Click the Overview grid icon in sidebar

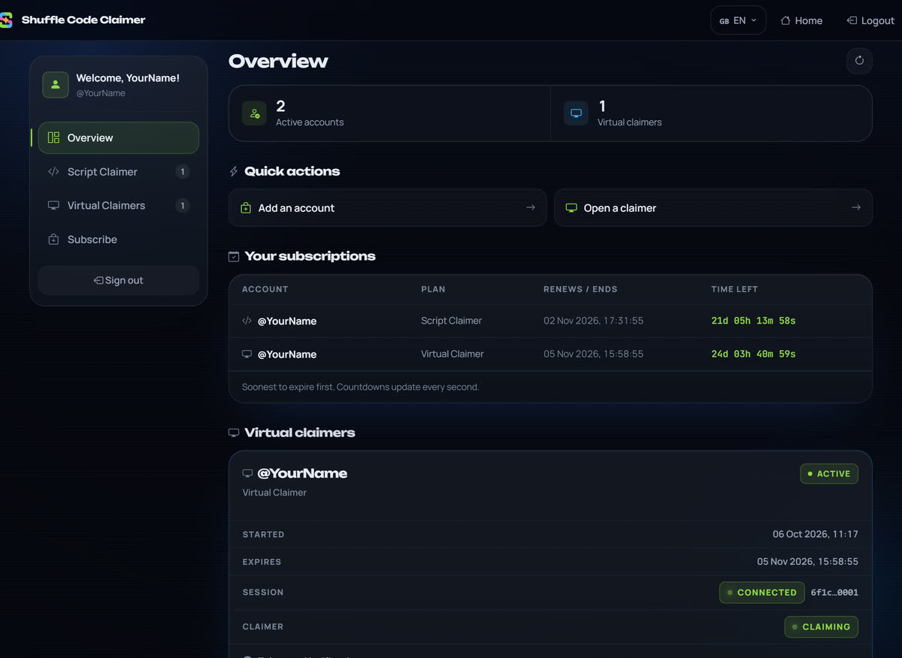[x=53, y=137]
